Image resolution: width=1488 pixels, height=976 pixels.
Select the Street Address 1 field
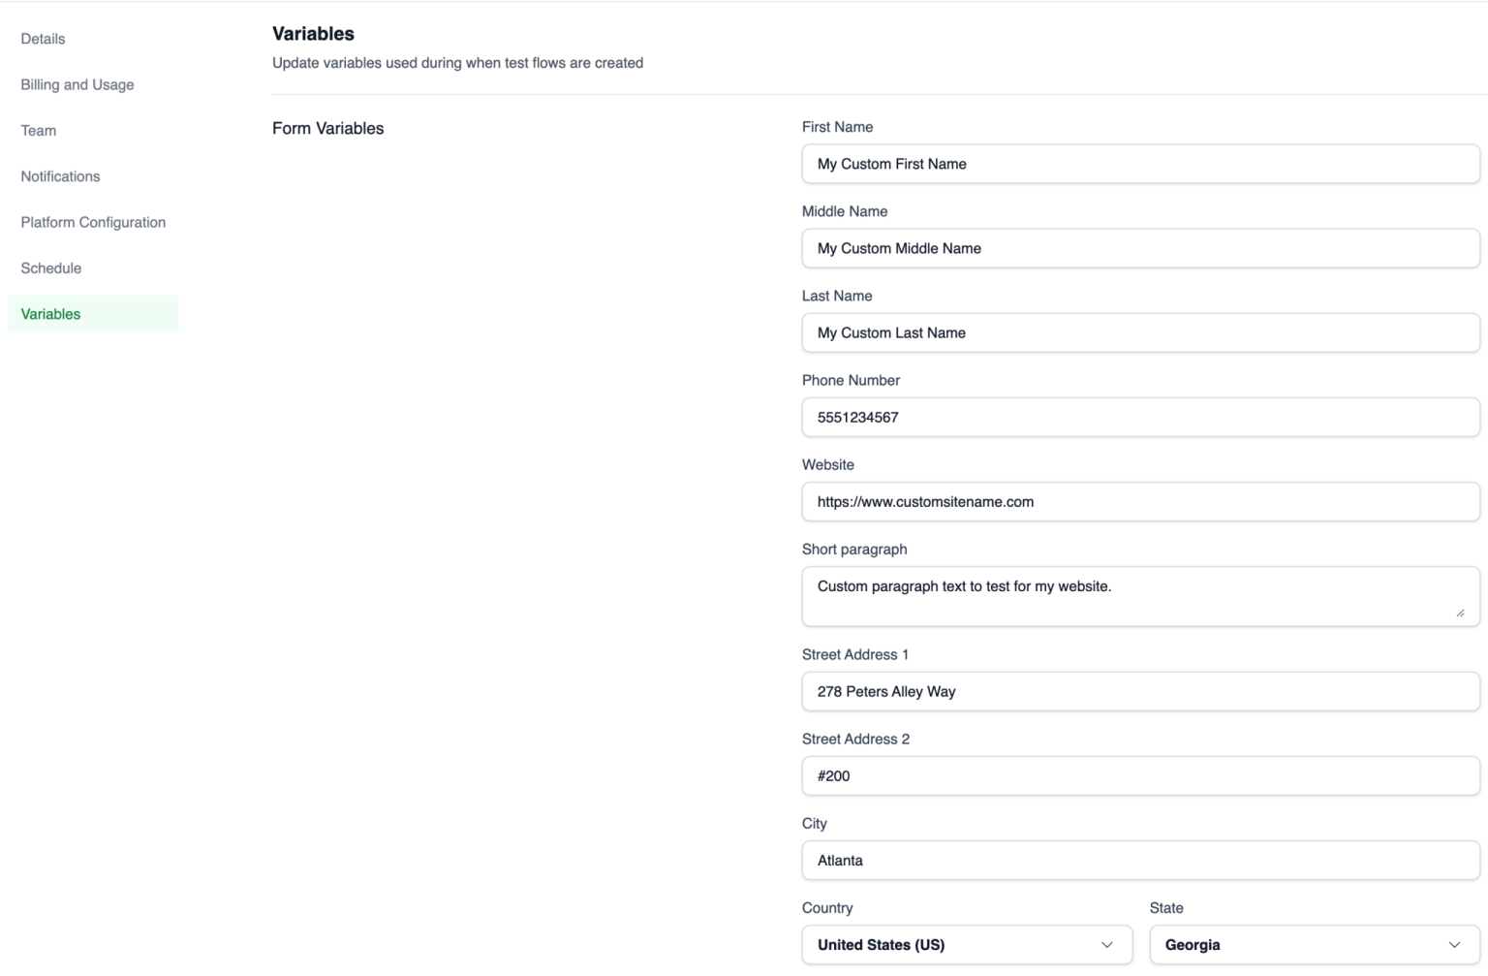coord(1140,691)
